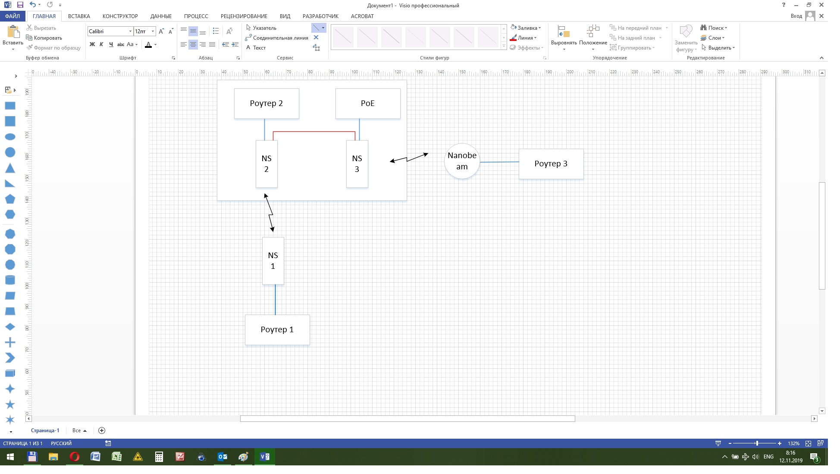Open Outlook from the Windows taskbar
Image resolution: width=840 pixels, height=474 pixels.
tap(223, 457)
